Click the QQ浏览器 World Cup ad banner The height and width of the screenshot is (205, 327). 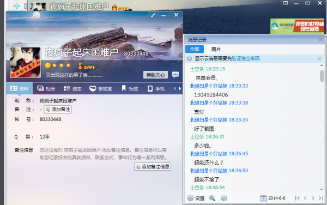(297, 26)
